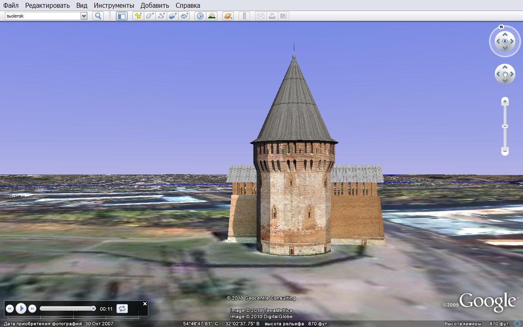Click the zoom slider handle

click(x=505, y=126)
